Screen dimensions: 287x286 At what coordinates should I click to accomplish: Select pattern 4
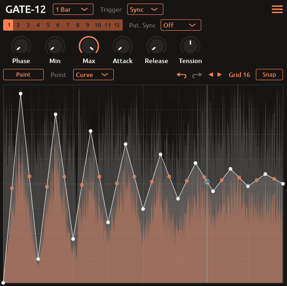38,25
